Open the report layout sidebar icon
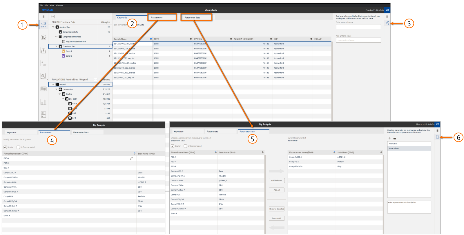 [43, 114]
